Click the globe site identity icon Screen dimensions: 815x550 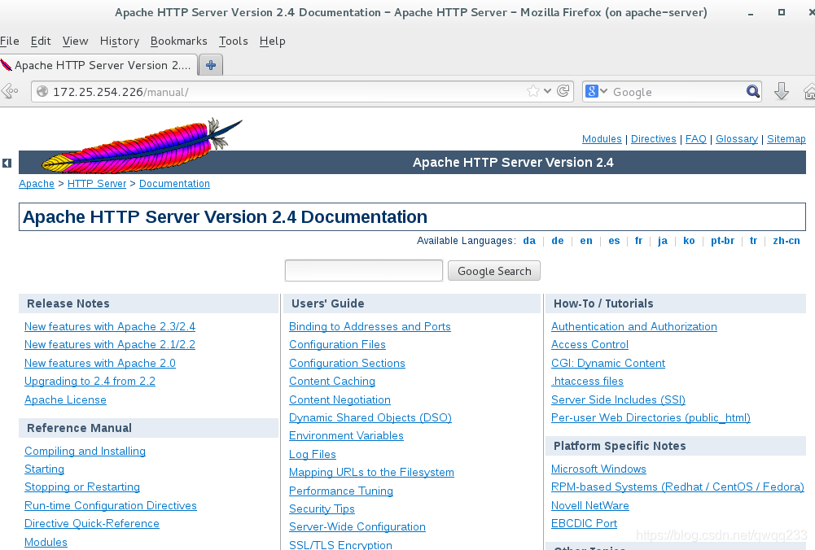pos(42,92)
